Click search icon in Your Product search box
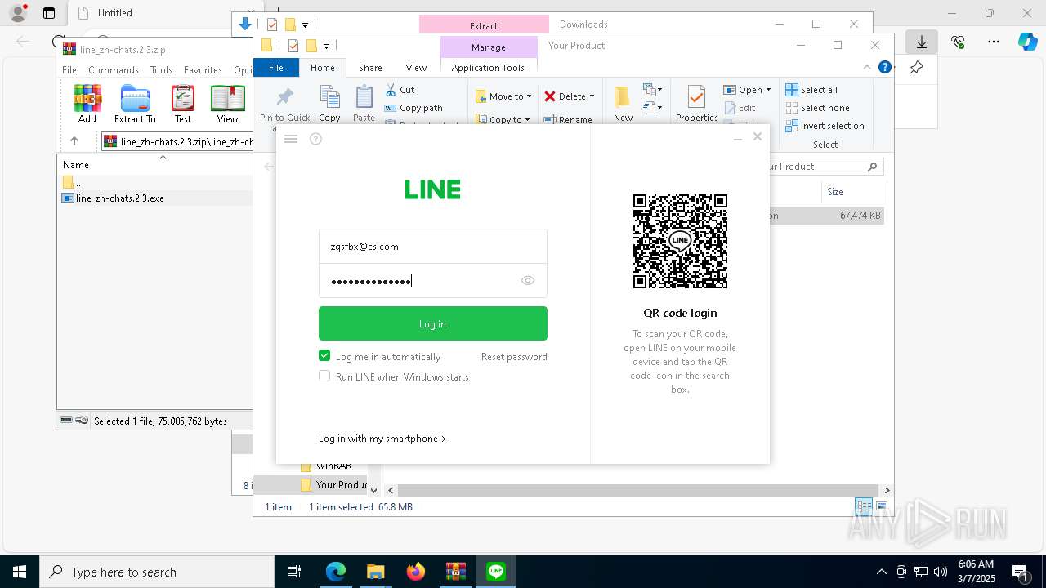 pyautogui.click(x=872, y=167)
